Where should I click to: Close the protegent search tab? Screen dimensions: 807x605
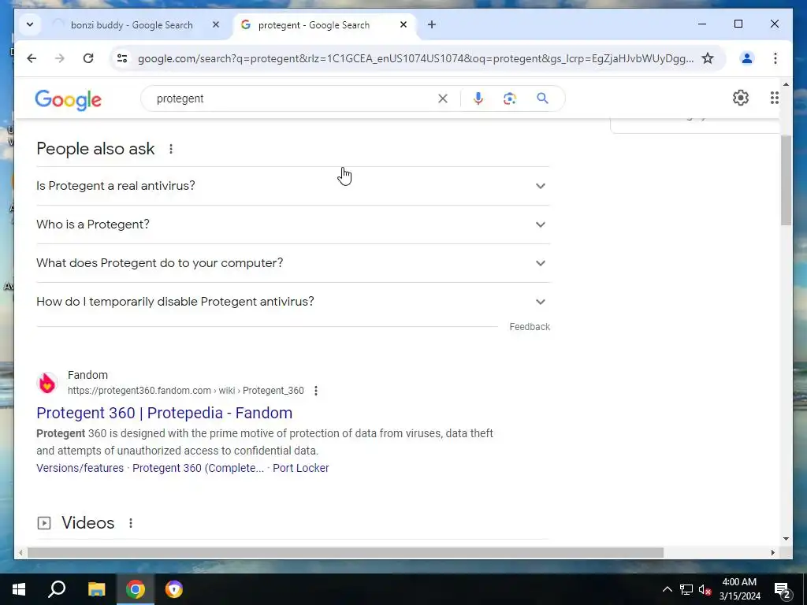[403, 24]
